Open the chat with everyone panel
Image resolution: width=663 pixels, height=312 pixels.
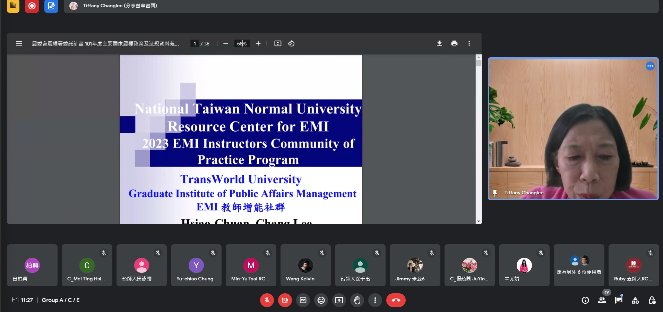click(x=619, y=300)
